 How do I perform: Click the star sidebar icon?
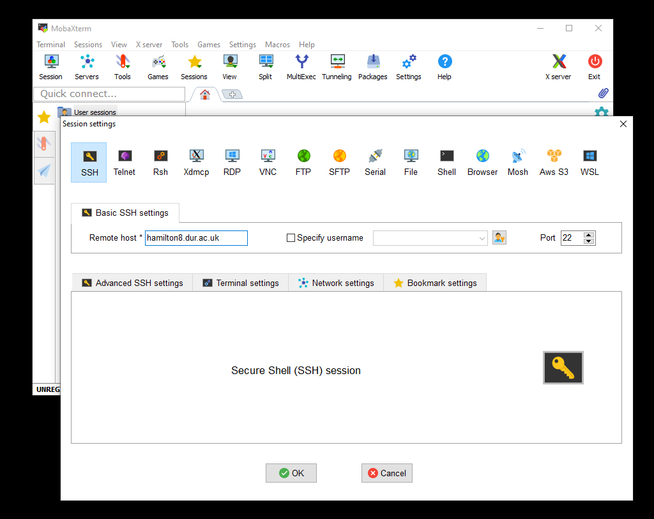(44, 117)
